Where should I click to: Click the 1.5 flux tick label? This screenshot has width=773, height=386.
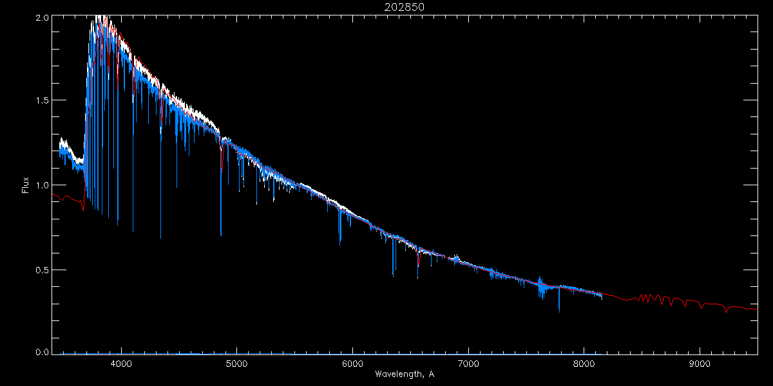(x=41, y=100)
